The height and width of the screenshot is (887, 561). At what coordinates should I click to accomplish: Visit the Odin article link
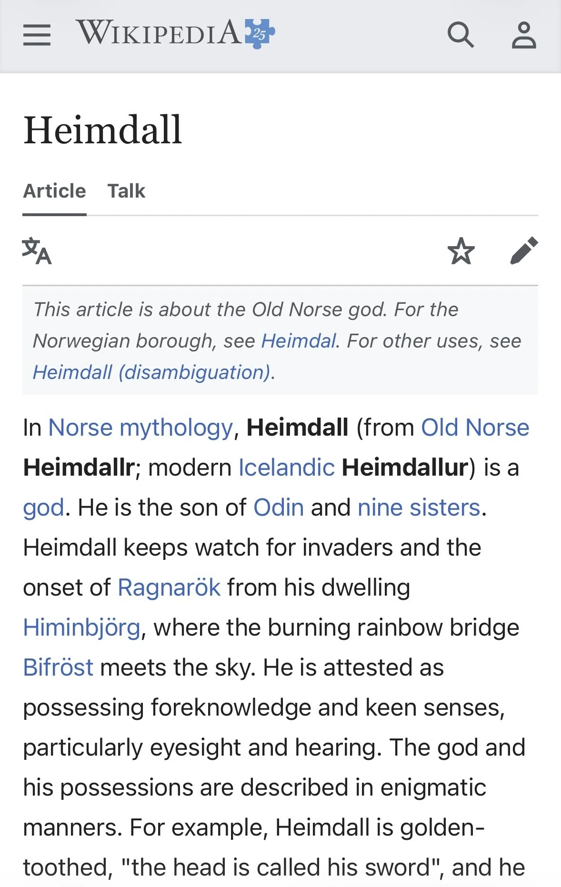click(279, 508)
